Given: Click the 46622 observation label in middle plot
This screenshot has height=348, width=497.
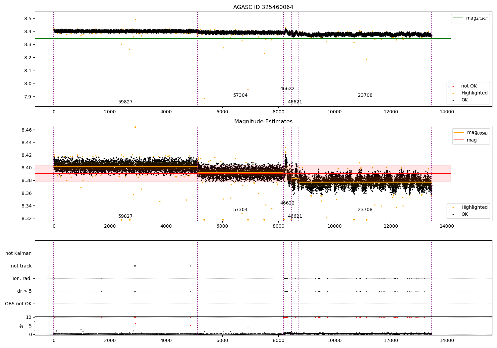Looking at the screenshot, I should pyautogui.click(x=287, y=203).
